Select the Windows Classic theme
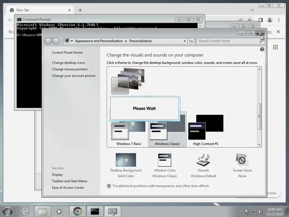 (x=167, y=130)
